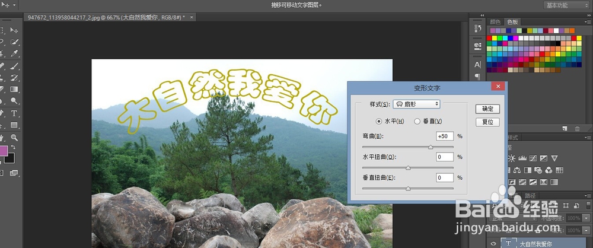
Task: Open the Properties panel icon
Action: click(477, 46)
